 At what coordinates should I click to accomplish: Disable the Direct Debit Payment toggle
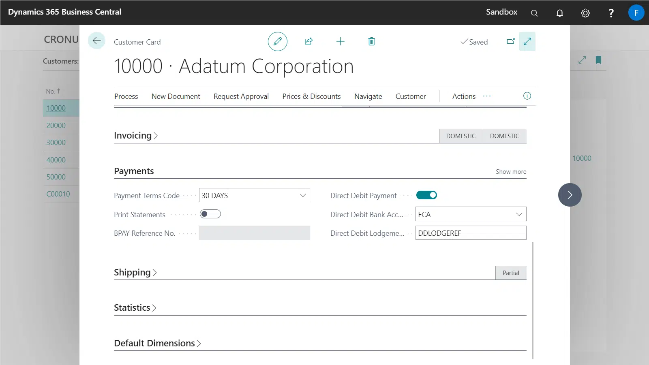coord(426,195)
